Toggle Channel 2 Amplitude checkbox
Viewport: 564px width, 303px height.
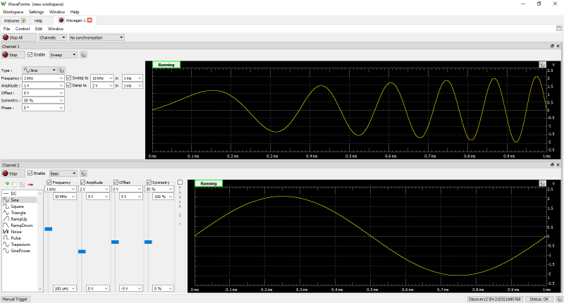(x=82, y=183)
